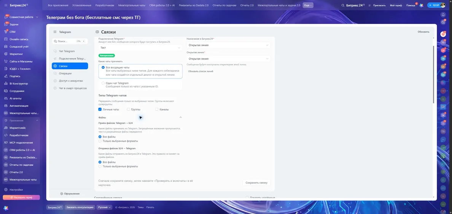Open Оформление at the menu bottom
Screen dimensions: 452x214
(70, 194)
